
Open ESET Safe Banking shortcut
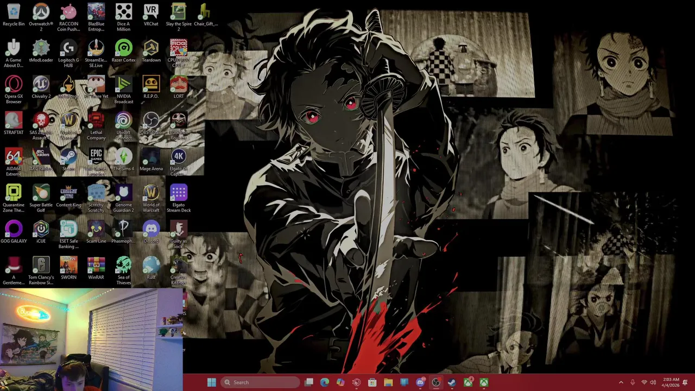68,235
